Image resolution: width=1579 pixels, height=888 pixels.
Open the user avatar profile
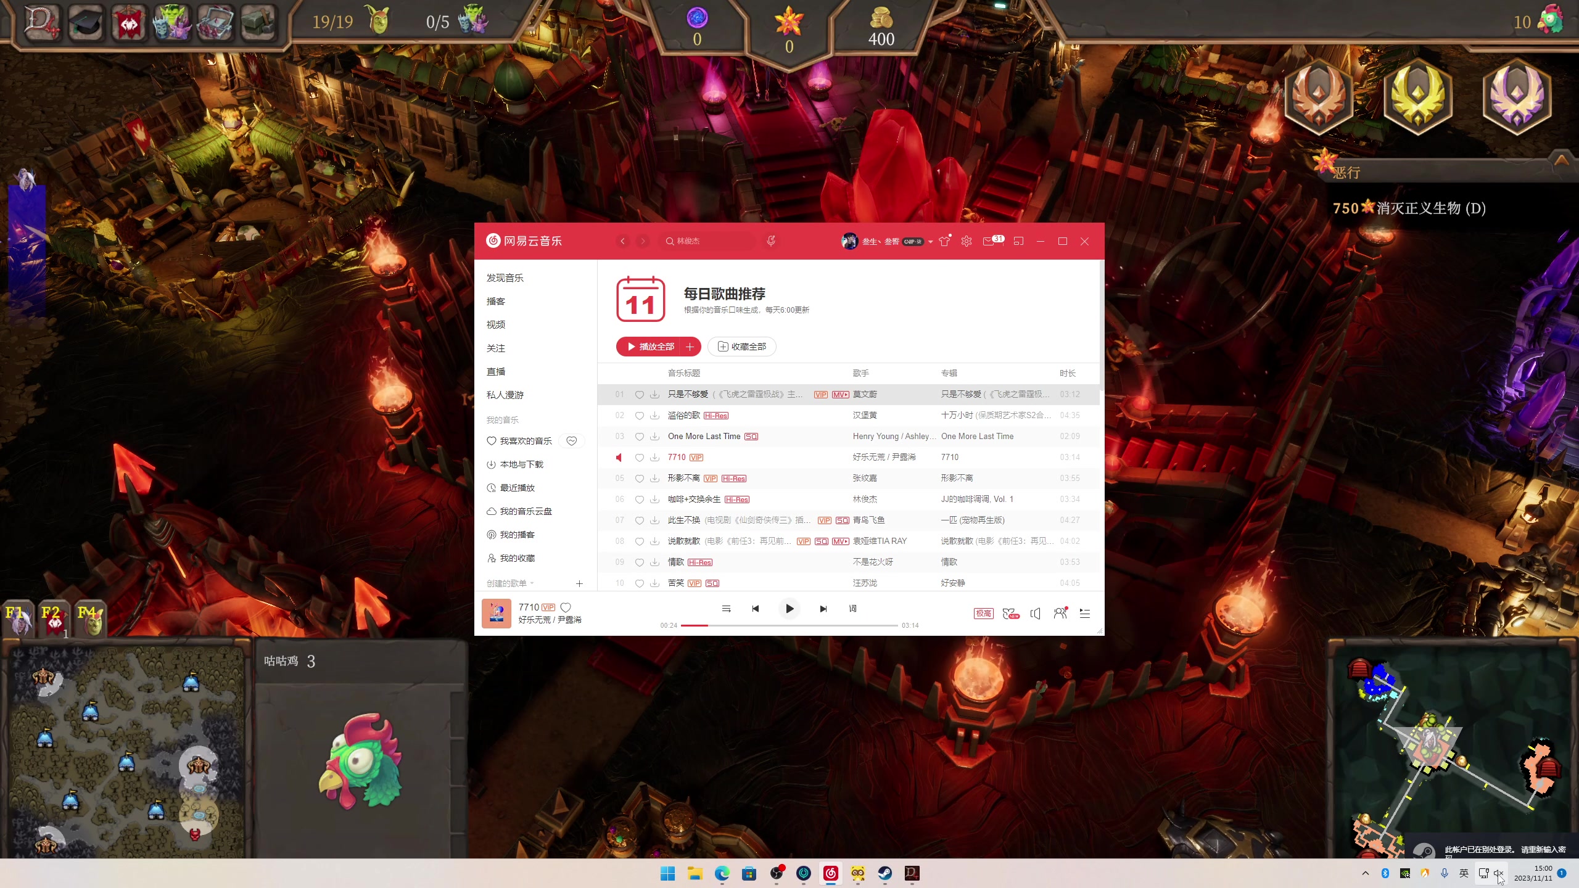[x=849, y=241]
